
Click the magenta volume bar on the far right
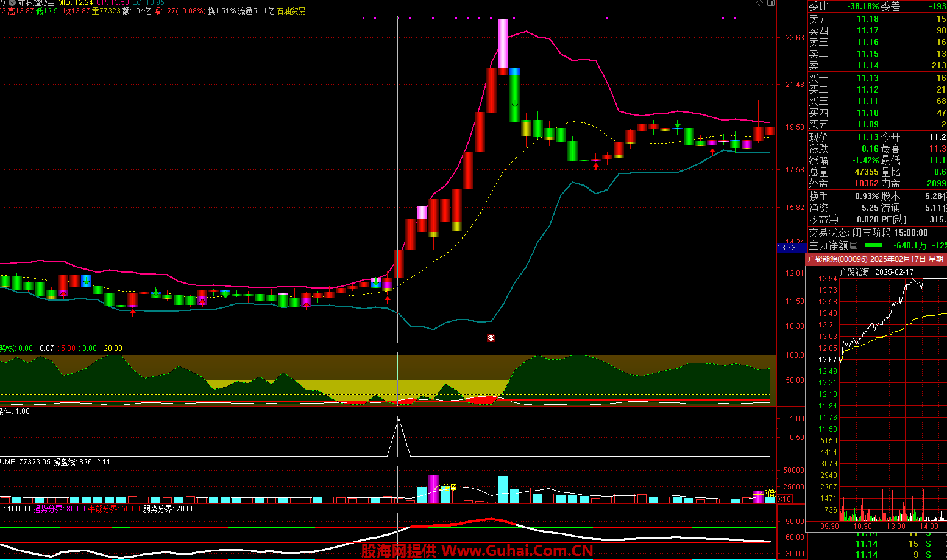click(x=758, y=497)
